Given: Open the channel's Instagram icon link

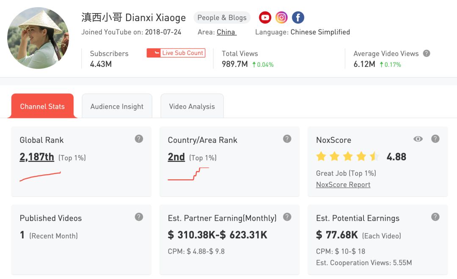Looking at the screenshot, I should [x=281, y=17].
